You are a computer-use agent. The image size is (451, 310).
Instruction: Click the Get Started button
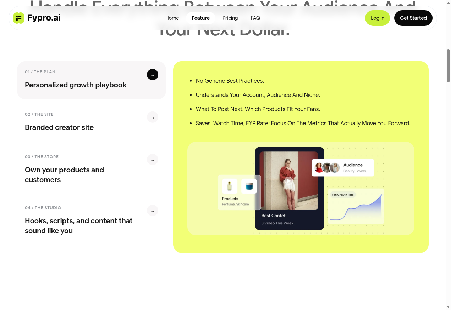[413, 18]
